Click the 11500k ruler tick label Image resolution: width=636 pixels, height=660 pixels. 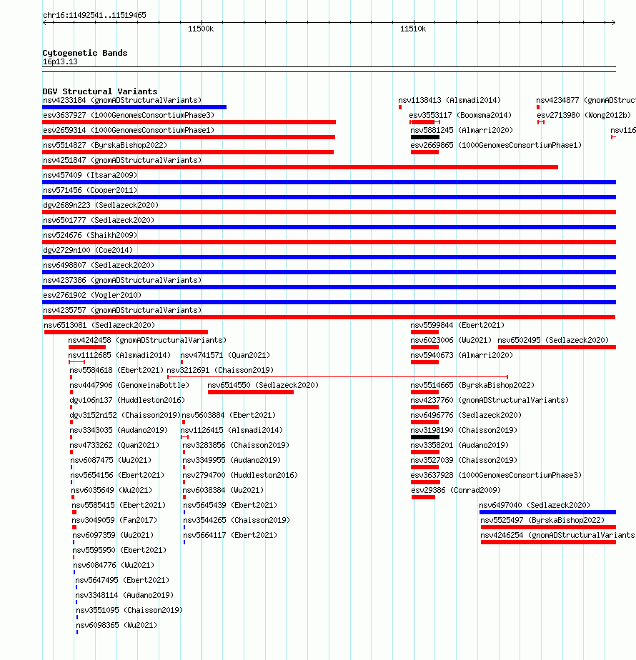coord(201,29)
